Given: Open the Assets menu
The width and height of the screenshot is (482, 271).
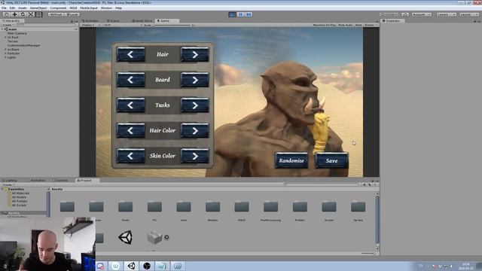Looking at the screenshot, I should click(x=23, y=8).
